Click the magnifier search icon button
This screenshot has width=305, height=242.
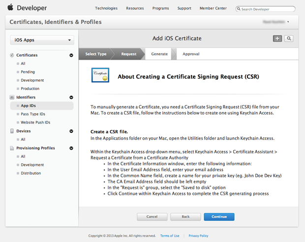tap(289, 38)
